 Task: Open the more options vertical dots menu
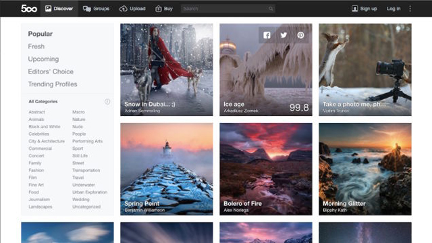(410, 9)
